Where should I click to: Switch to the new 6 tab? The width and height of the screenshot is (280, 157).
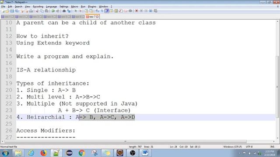[x=78, y=17]
